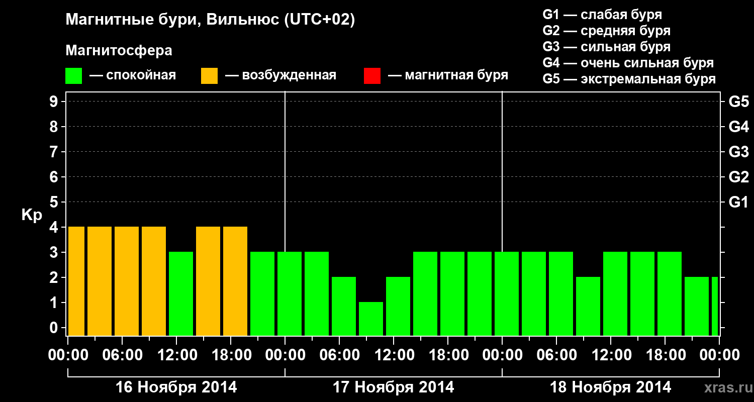Click the narrow last green bar at chart end

pos(715,306)
